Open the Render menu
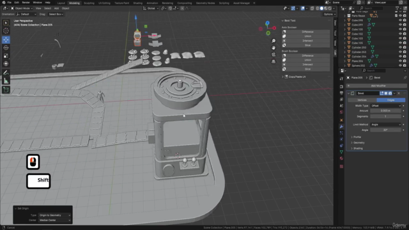This screenshot has height=230, width=409. tap(26, 3)
